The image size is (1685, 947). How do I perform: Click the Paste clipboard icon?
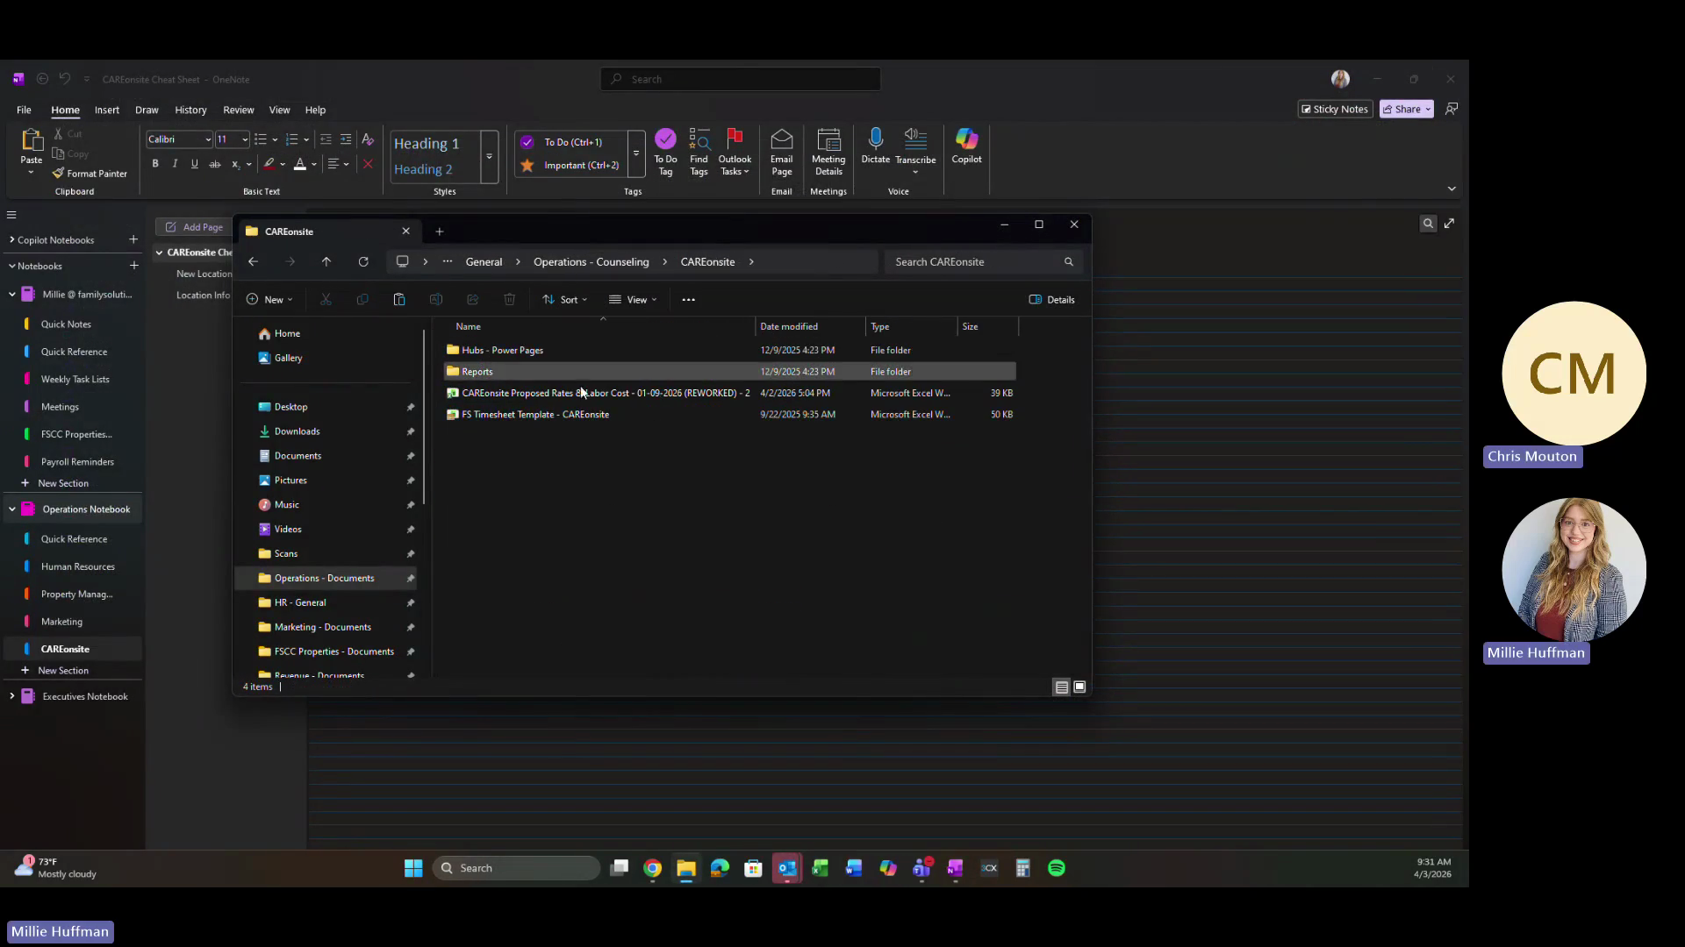32,139
